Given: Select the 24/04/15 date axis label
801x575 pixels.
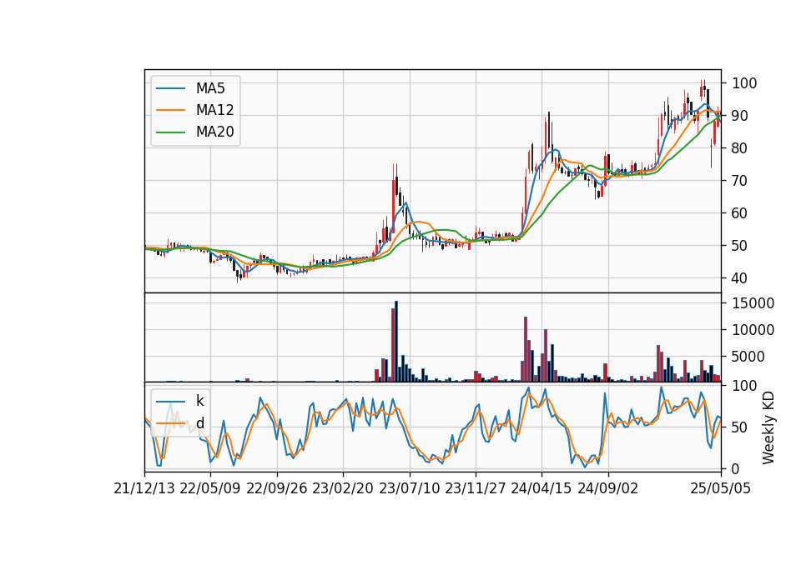Looking at the screenshot, I should (x=542, y=488).
